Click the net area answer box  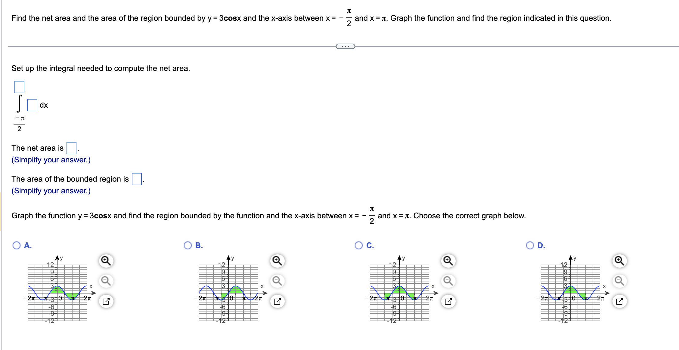tap(71, 148)
